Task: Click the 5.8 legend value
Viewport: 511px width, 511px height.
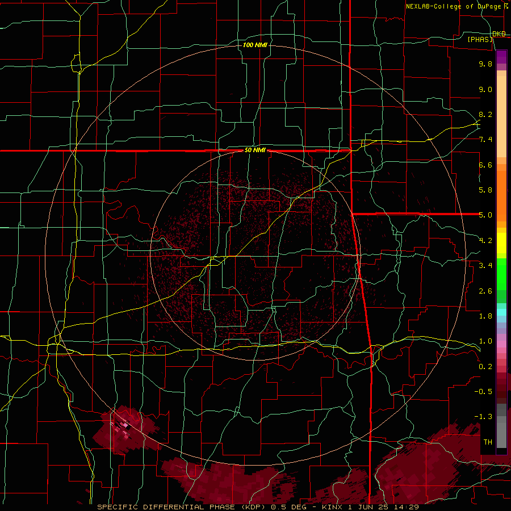Action: pyautogui.click(x=485, y=190)
